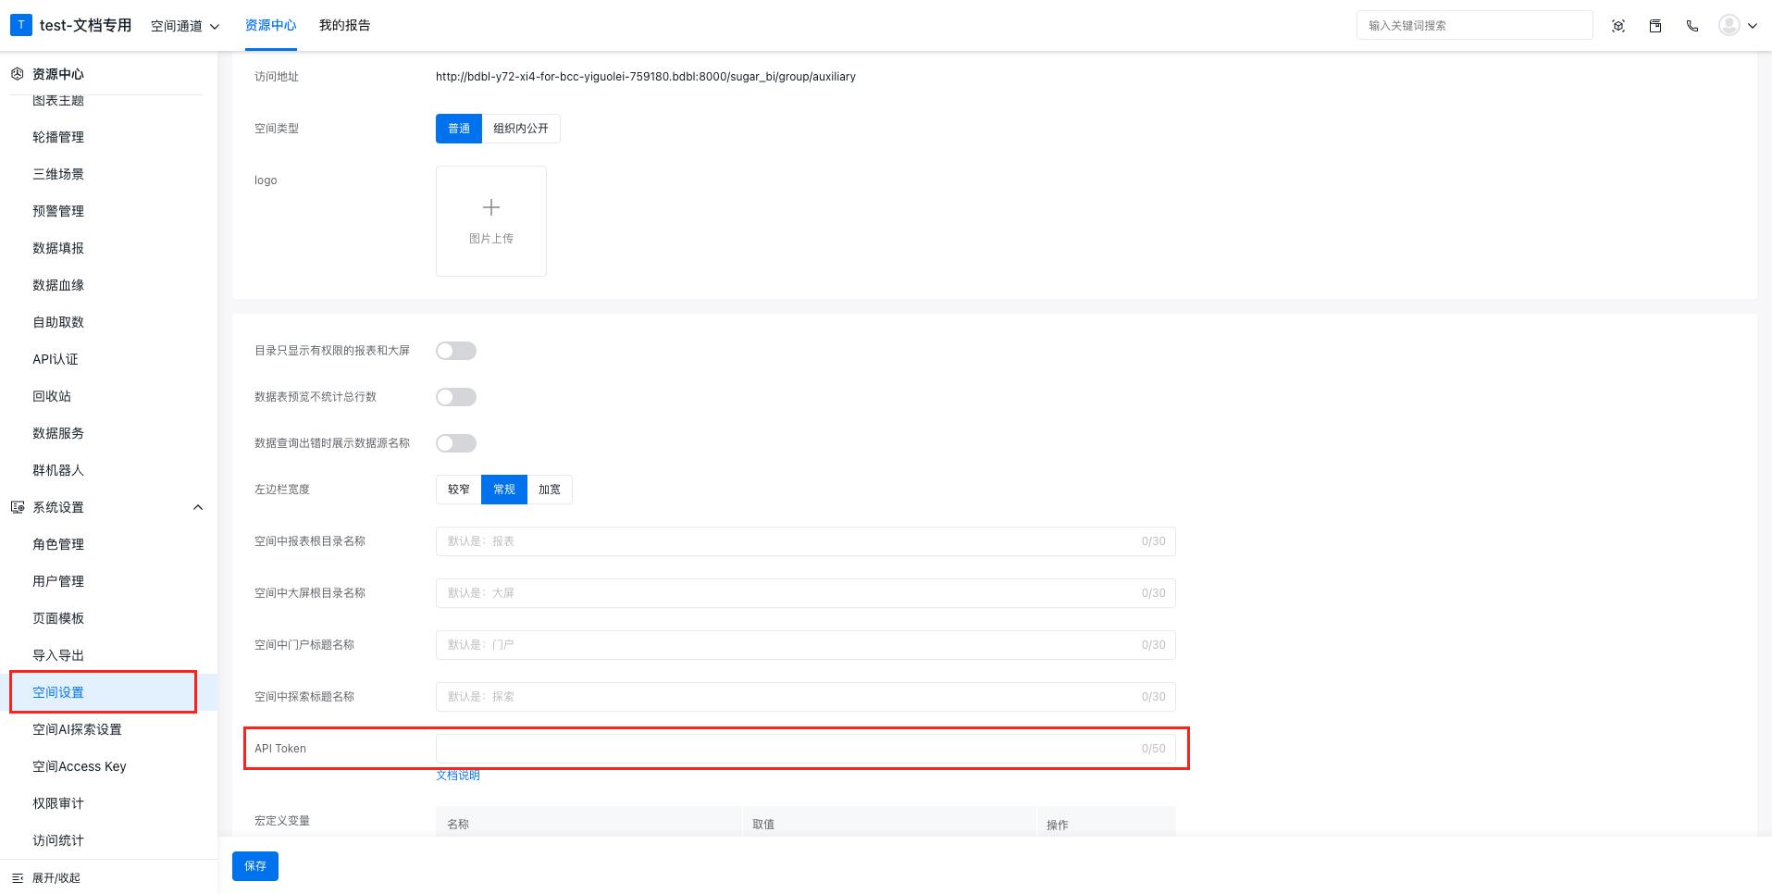Open 角色管理 in the sidebar
Viewport: 1772px width, 894px height.
(x=58, y=544)
